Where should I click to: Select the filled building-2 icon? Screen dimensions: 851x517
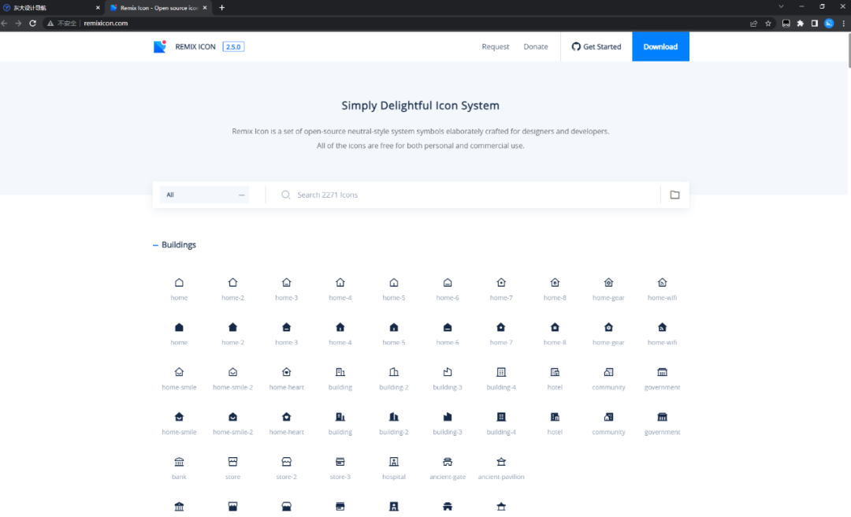[394, 417]
